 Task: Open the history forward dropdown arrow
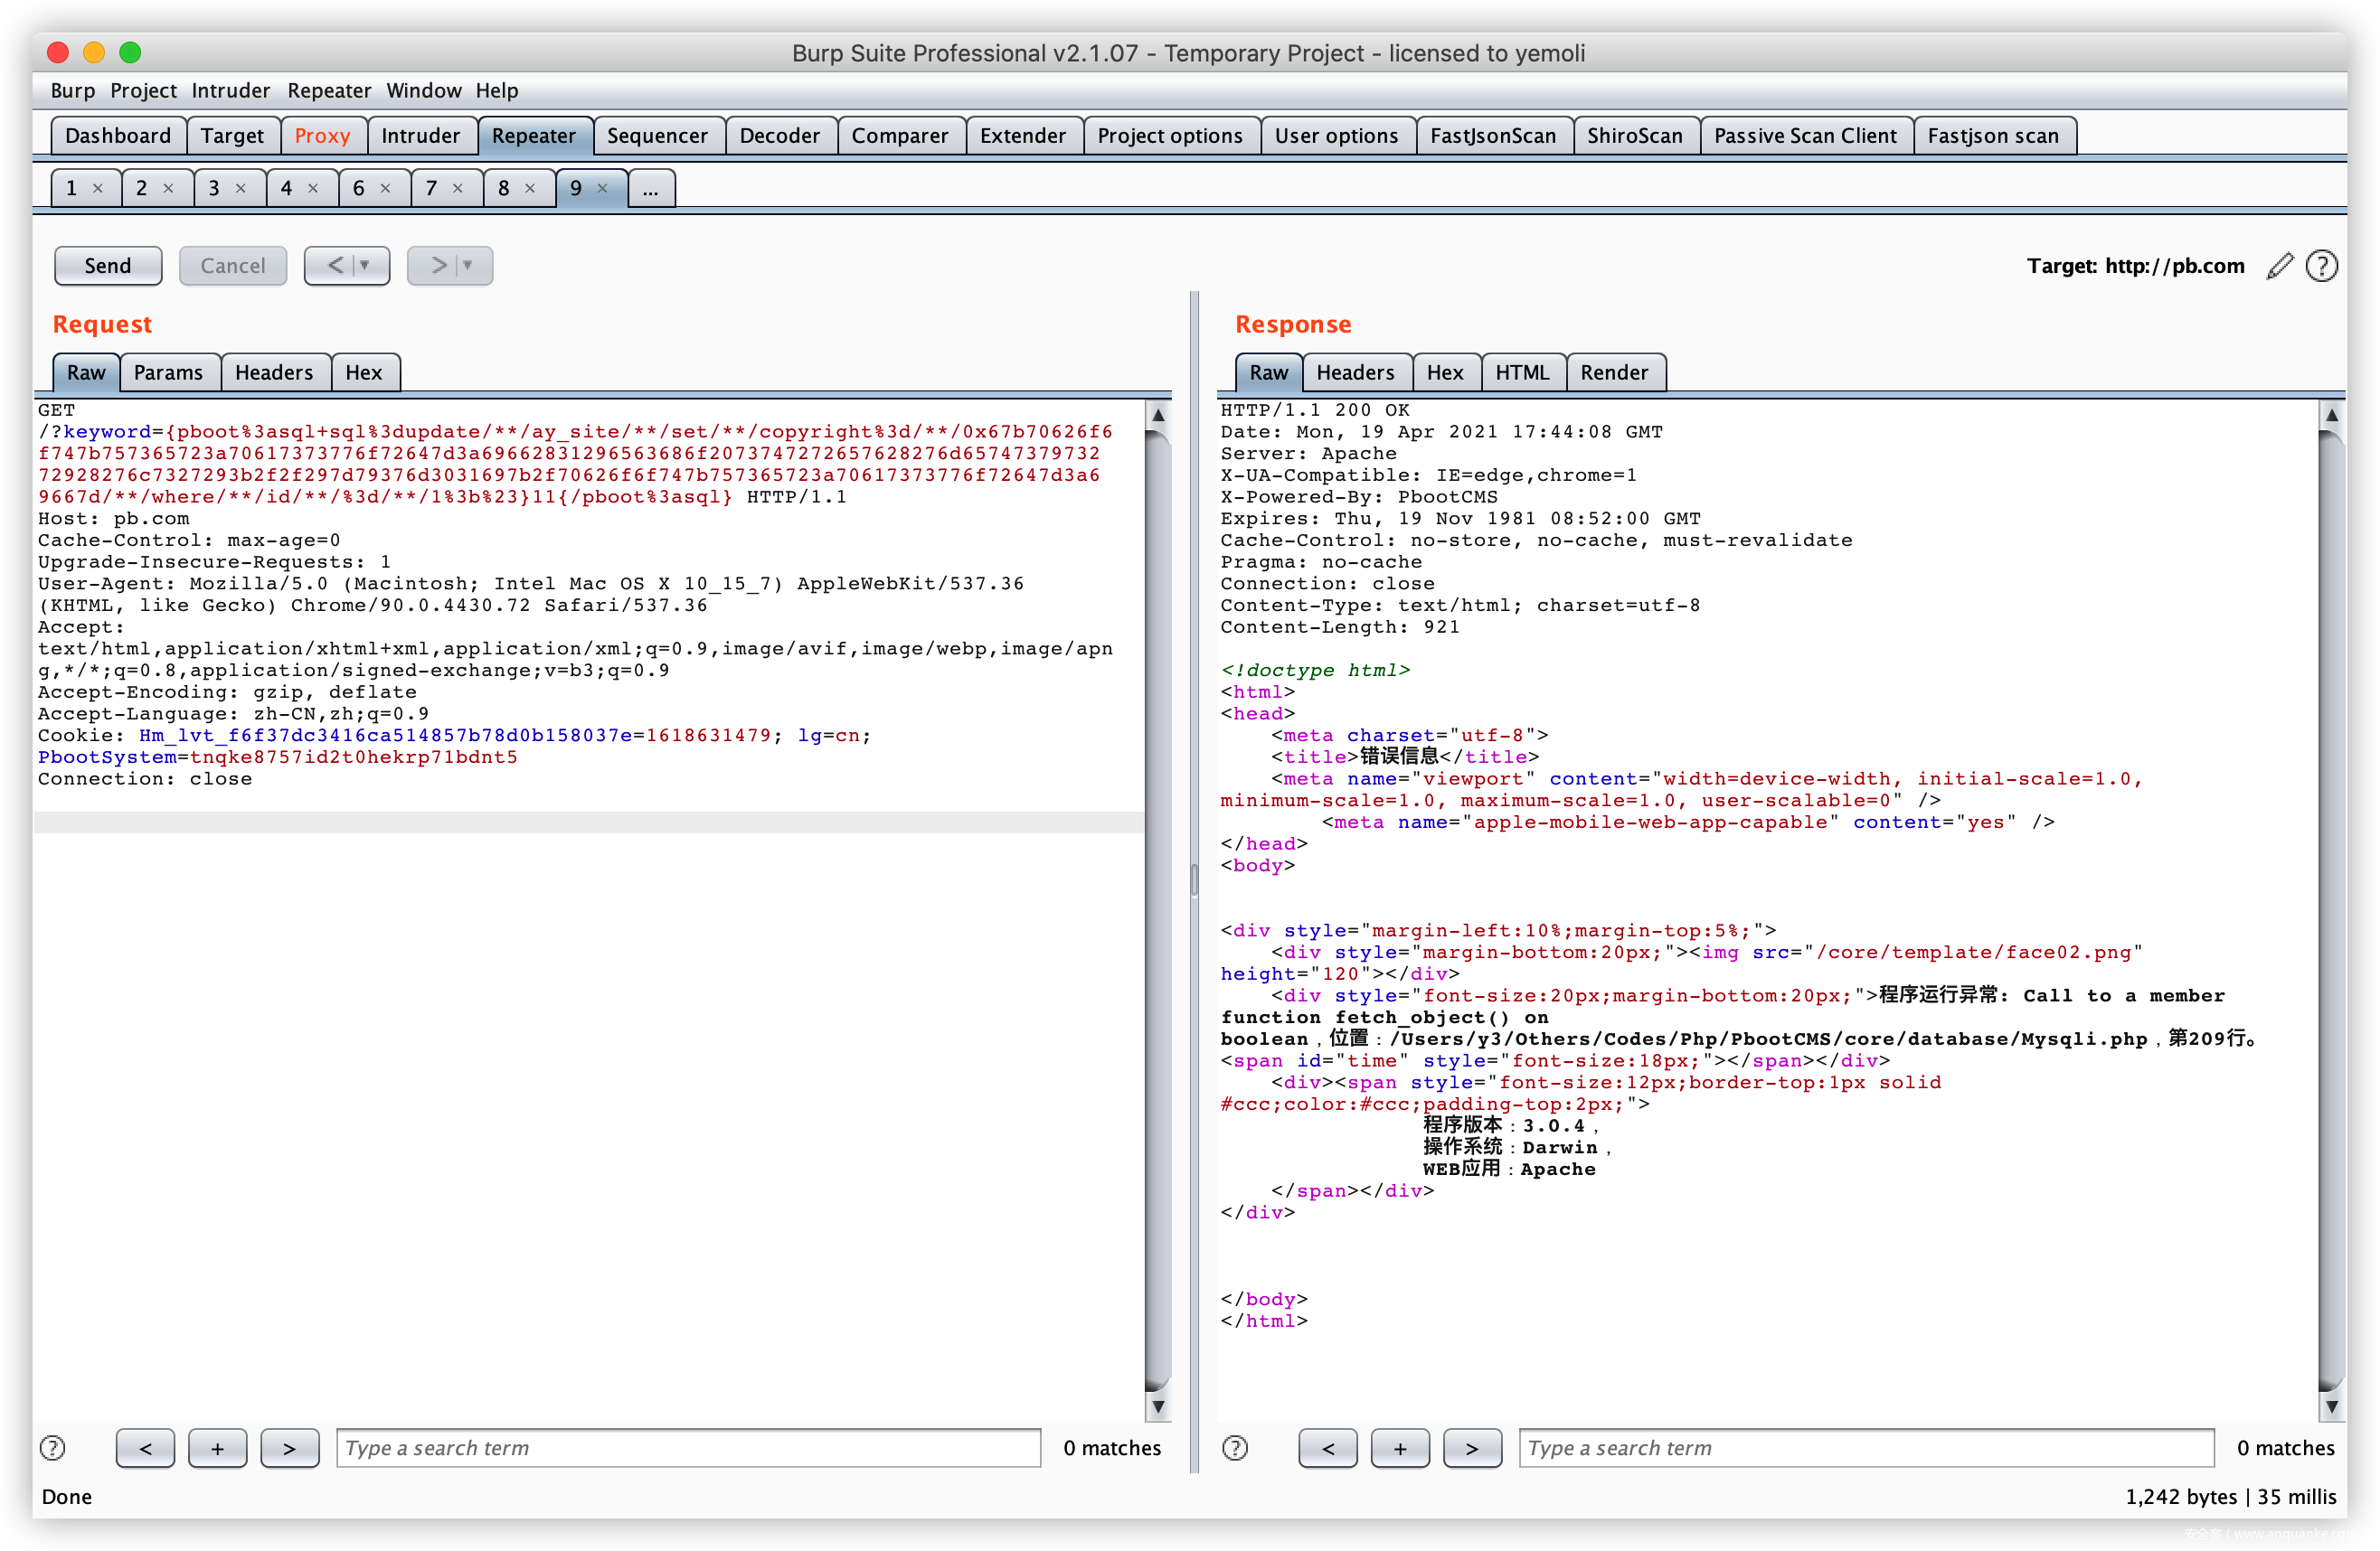click(468, 266)
